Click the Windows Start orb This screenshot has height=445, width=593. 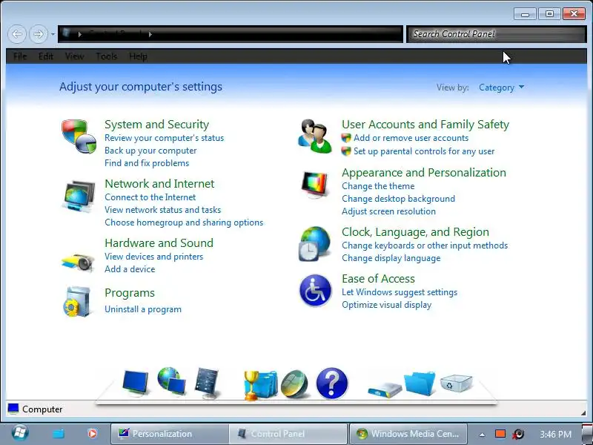[x=20, y=433]
